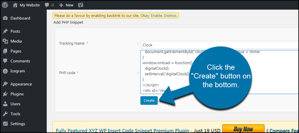Click the Tools wrench icon
This screenshot has height=133, width=299.
pyautogui.click(x=5, y=114)
